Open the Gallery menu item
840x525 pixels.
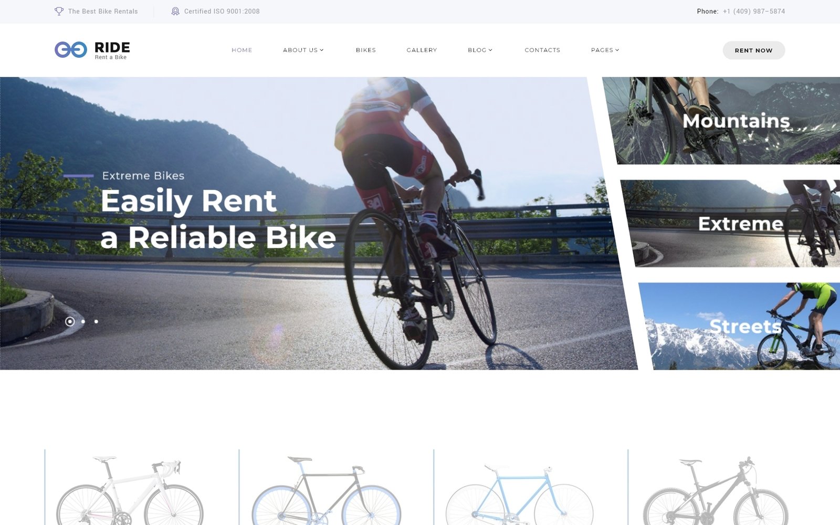[x=422, y=50]
